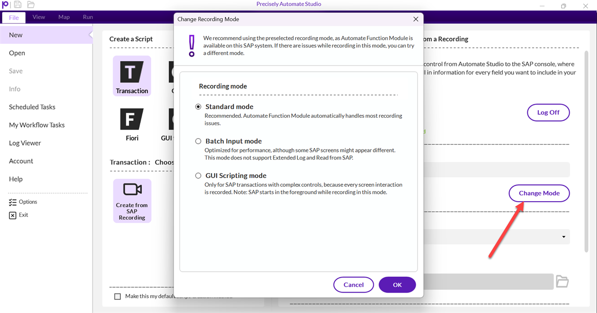Click the Cancel button in the dialog
The image size is (597, 313).
click(353, 285)
